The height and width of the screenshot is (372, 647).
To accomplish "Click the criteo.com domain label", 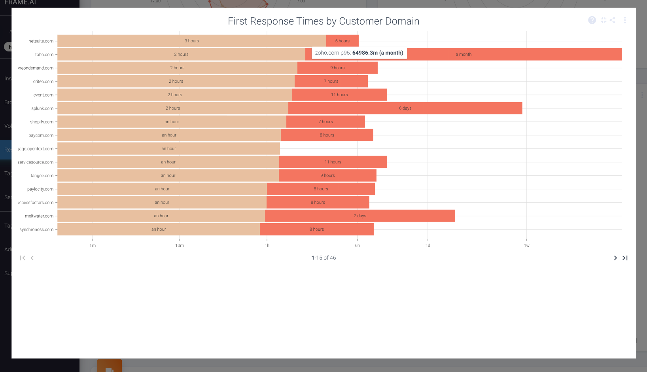I will [x=43, y=82].
